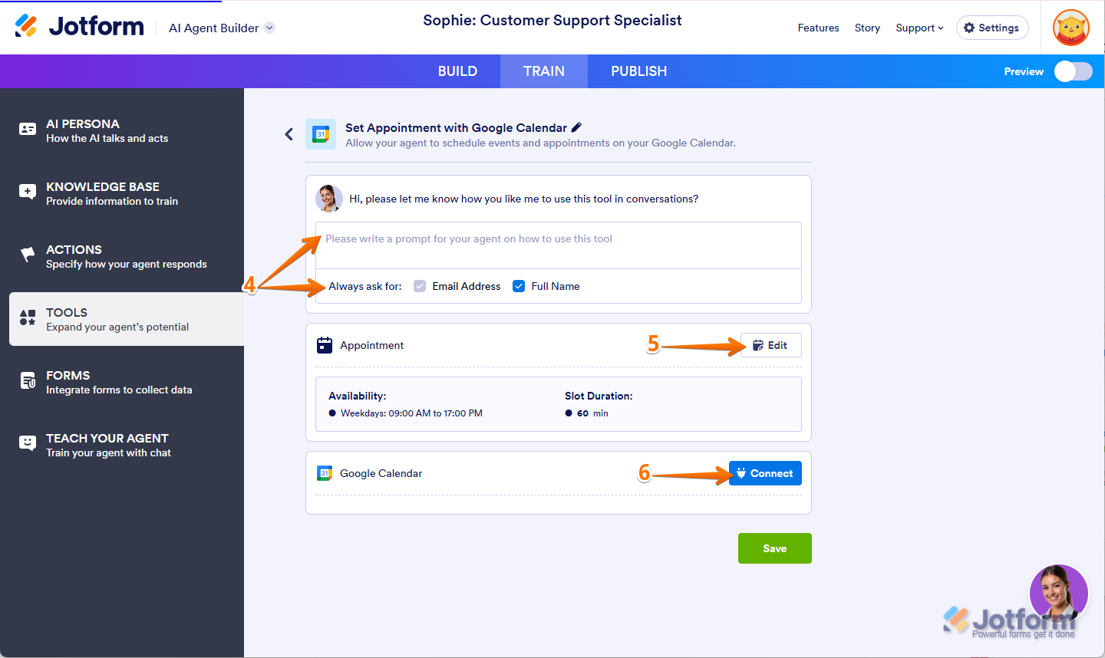This screenshot has height=658, width=1105.
Task: Expand the AI Agent Builder dropdown
Action: 269,28
